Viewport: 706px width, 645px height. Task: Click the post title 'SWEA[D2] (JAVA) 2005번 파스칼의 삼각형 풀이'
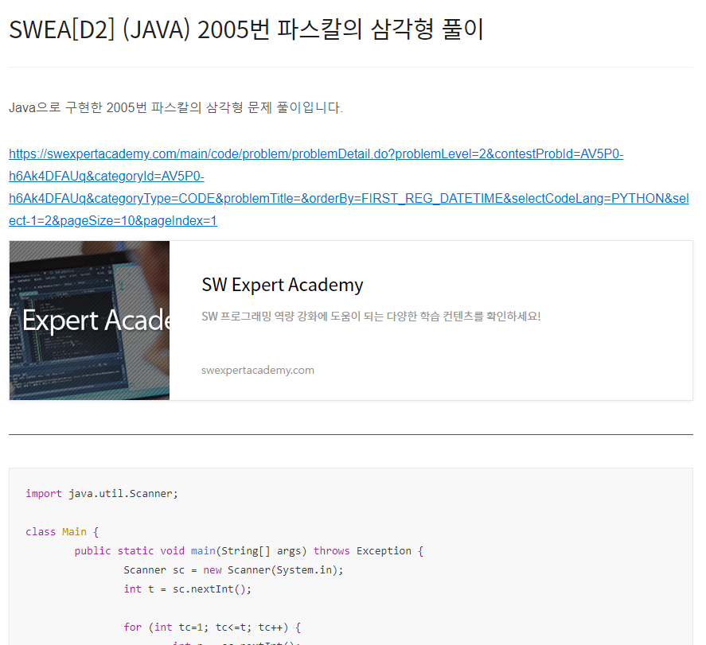pyautogui.click(x=246, y=29)
